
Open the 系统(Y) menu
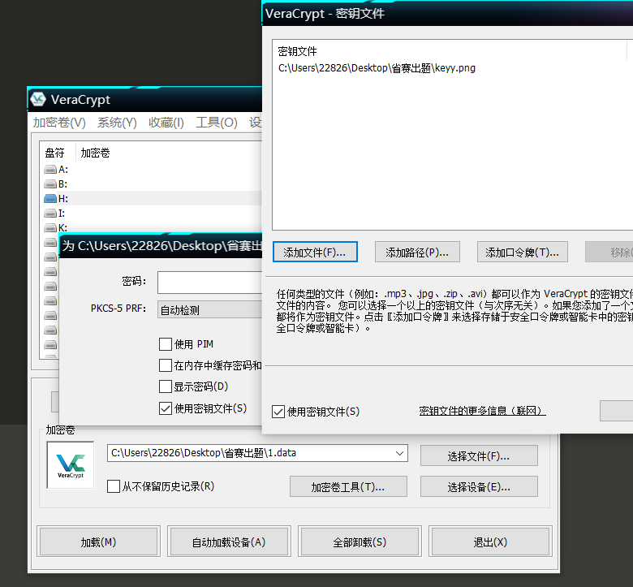pyautogui.click(x=117, y=123)
